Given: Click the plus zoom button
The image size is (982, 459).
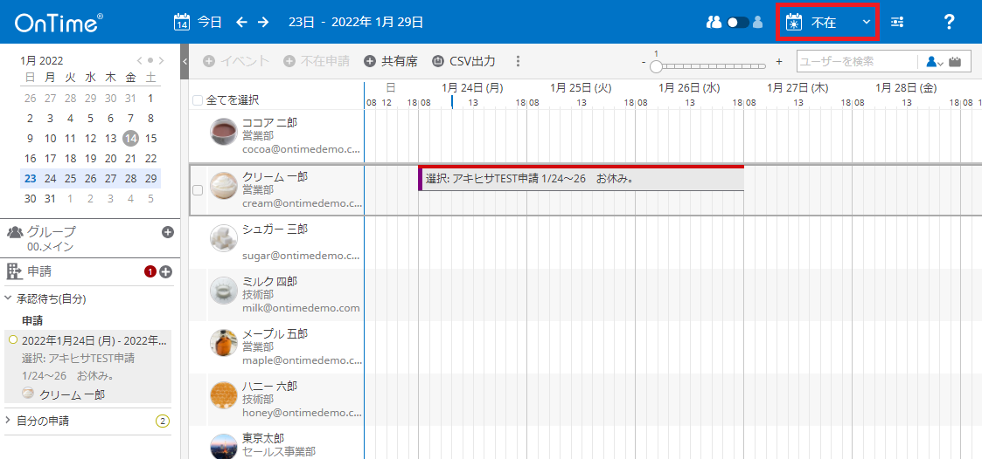Looking at the screenshot, I should tap(779, 61).
